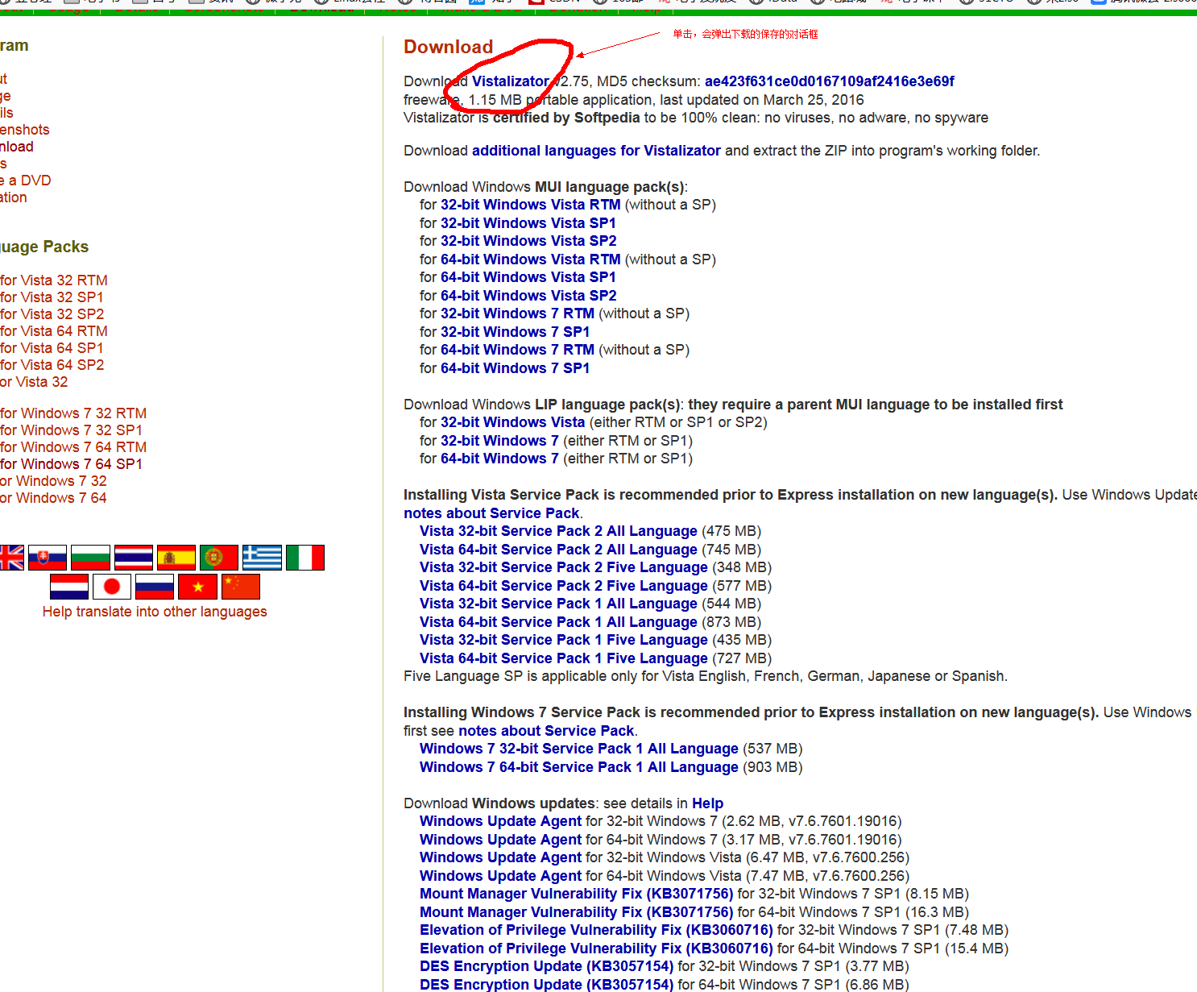
Task: Download Vista 64-bit Service Pack 1 All Language
Action: point(558,622)
